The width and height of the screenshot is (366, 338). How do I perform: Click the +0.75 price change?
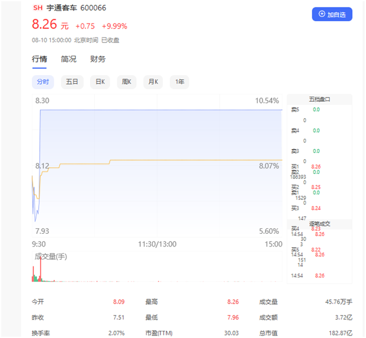[x=85, y=26]
